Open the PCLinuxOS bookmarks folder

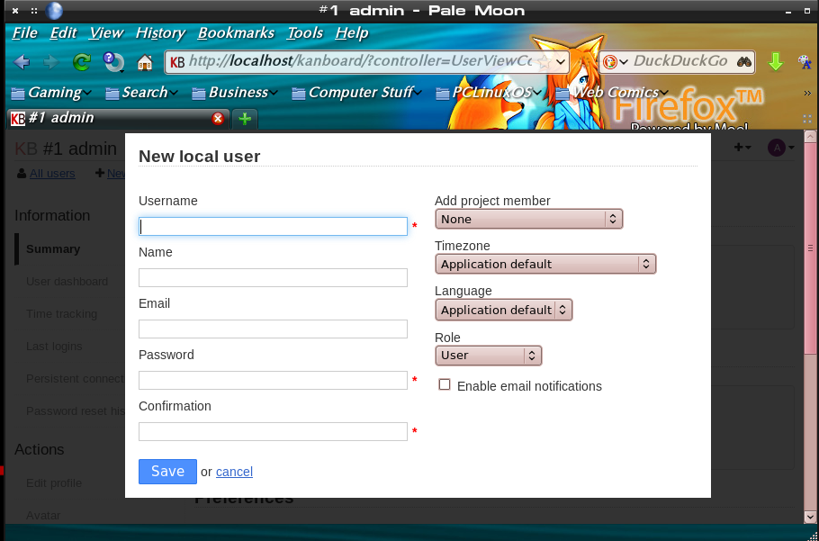click(x=489, y=93)
